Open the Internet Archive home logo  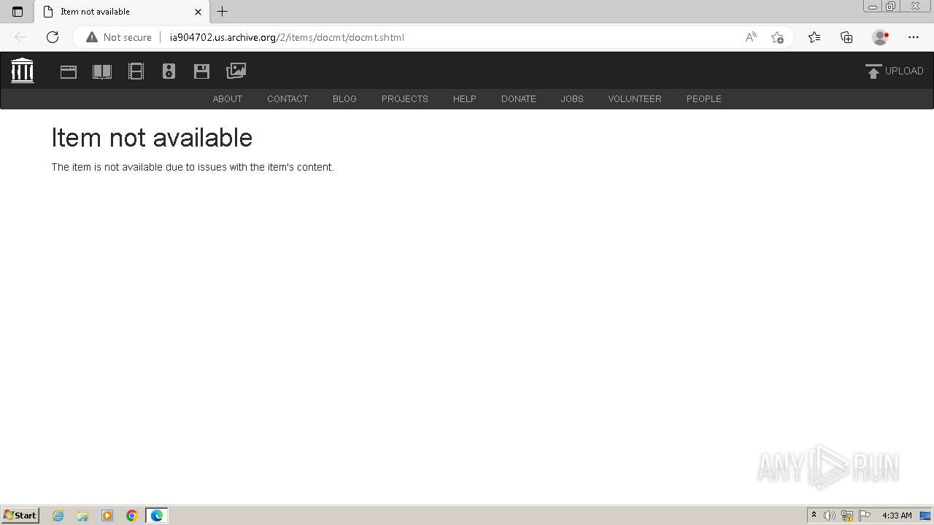coord(23,71)
